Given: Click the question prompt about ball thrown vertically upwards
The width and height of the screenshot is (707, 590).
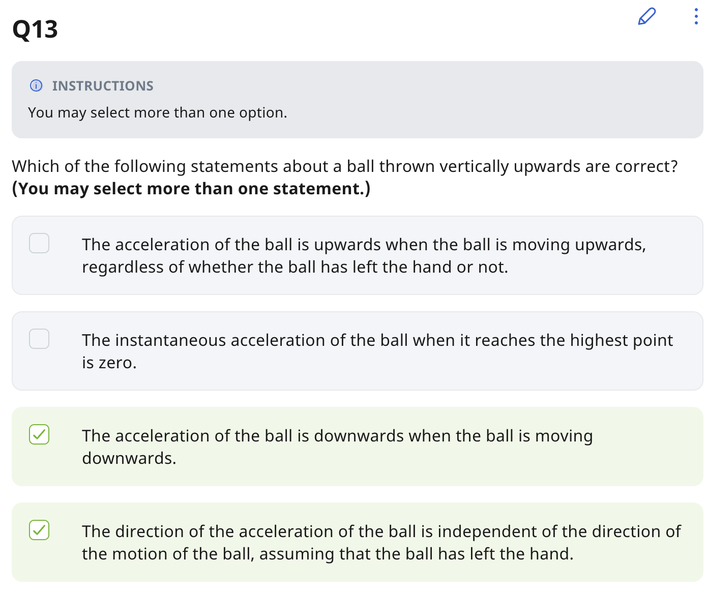Looking at the screenshot, I should (344, 166).
